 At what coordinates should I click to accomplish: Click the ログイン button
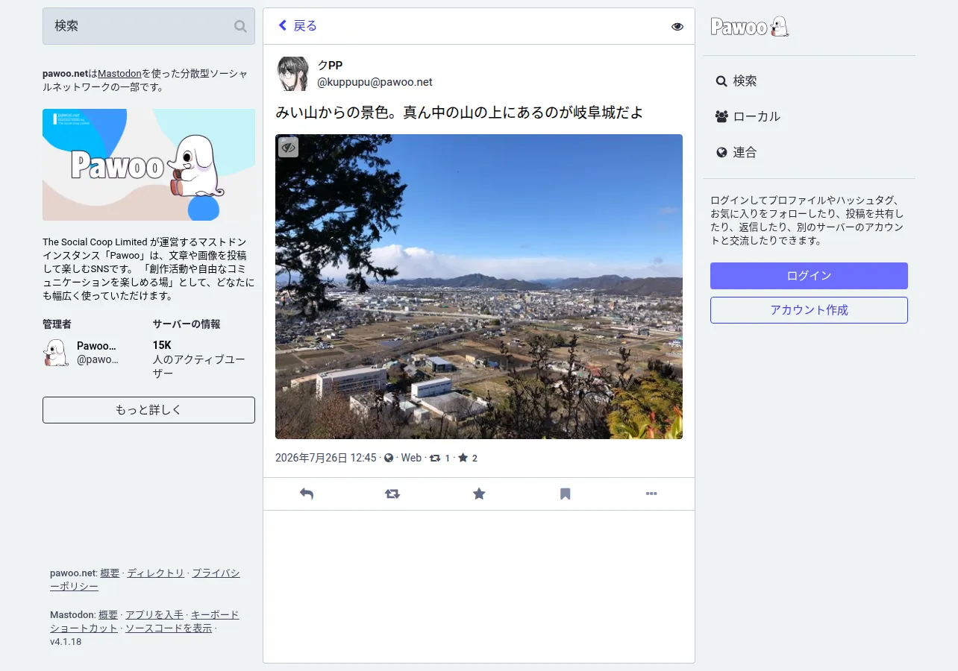pyautogui.click(x=809, y=276)
